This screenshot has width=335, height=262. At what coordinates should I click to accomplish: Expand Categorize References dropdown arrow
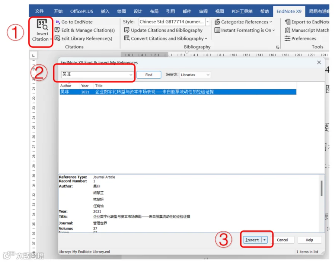click(x=271, y=22)
